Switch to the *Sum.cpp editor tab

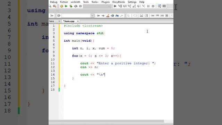tap(69, 21)
